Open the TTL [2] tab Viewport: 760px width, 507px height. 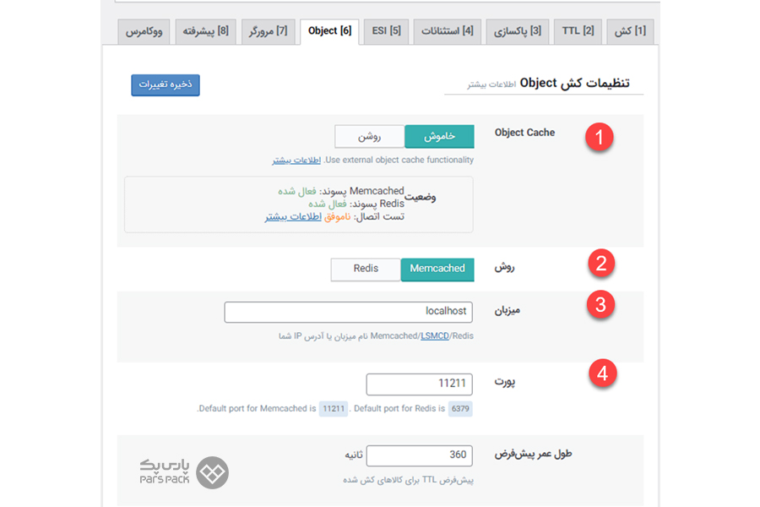[578, 31]
